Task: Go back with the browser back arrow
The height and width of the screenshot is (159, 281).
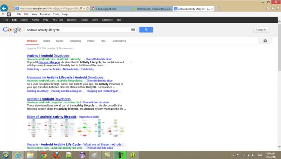Action: pyautogui.click(x=4, y=8)
